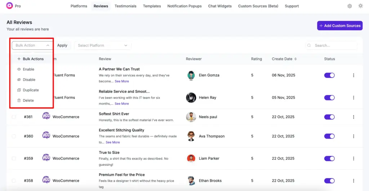Disable status toggle for Neels paul review

coord(329,117)
